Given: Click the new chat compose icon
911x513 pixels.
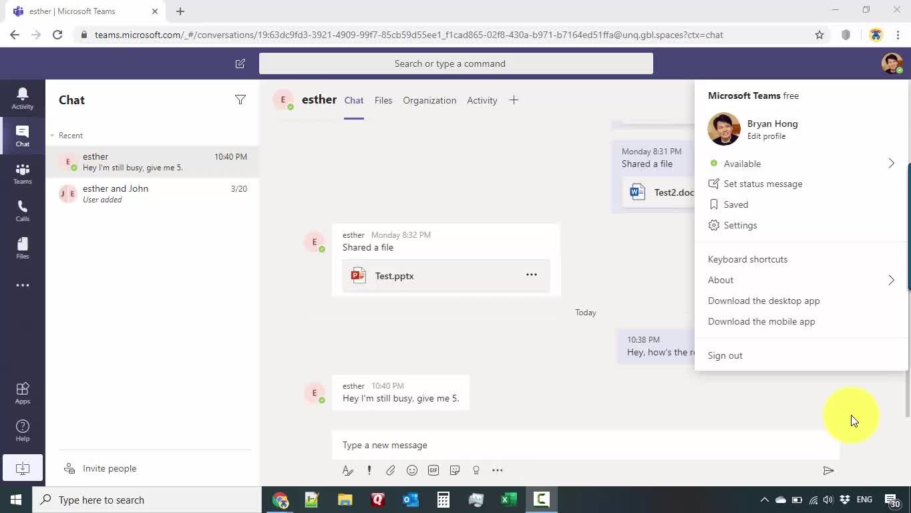Looking at the screenshot, I should 240,63.
